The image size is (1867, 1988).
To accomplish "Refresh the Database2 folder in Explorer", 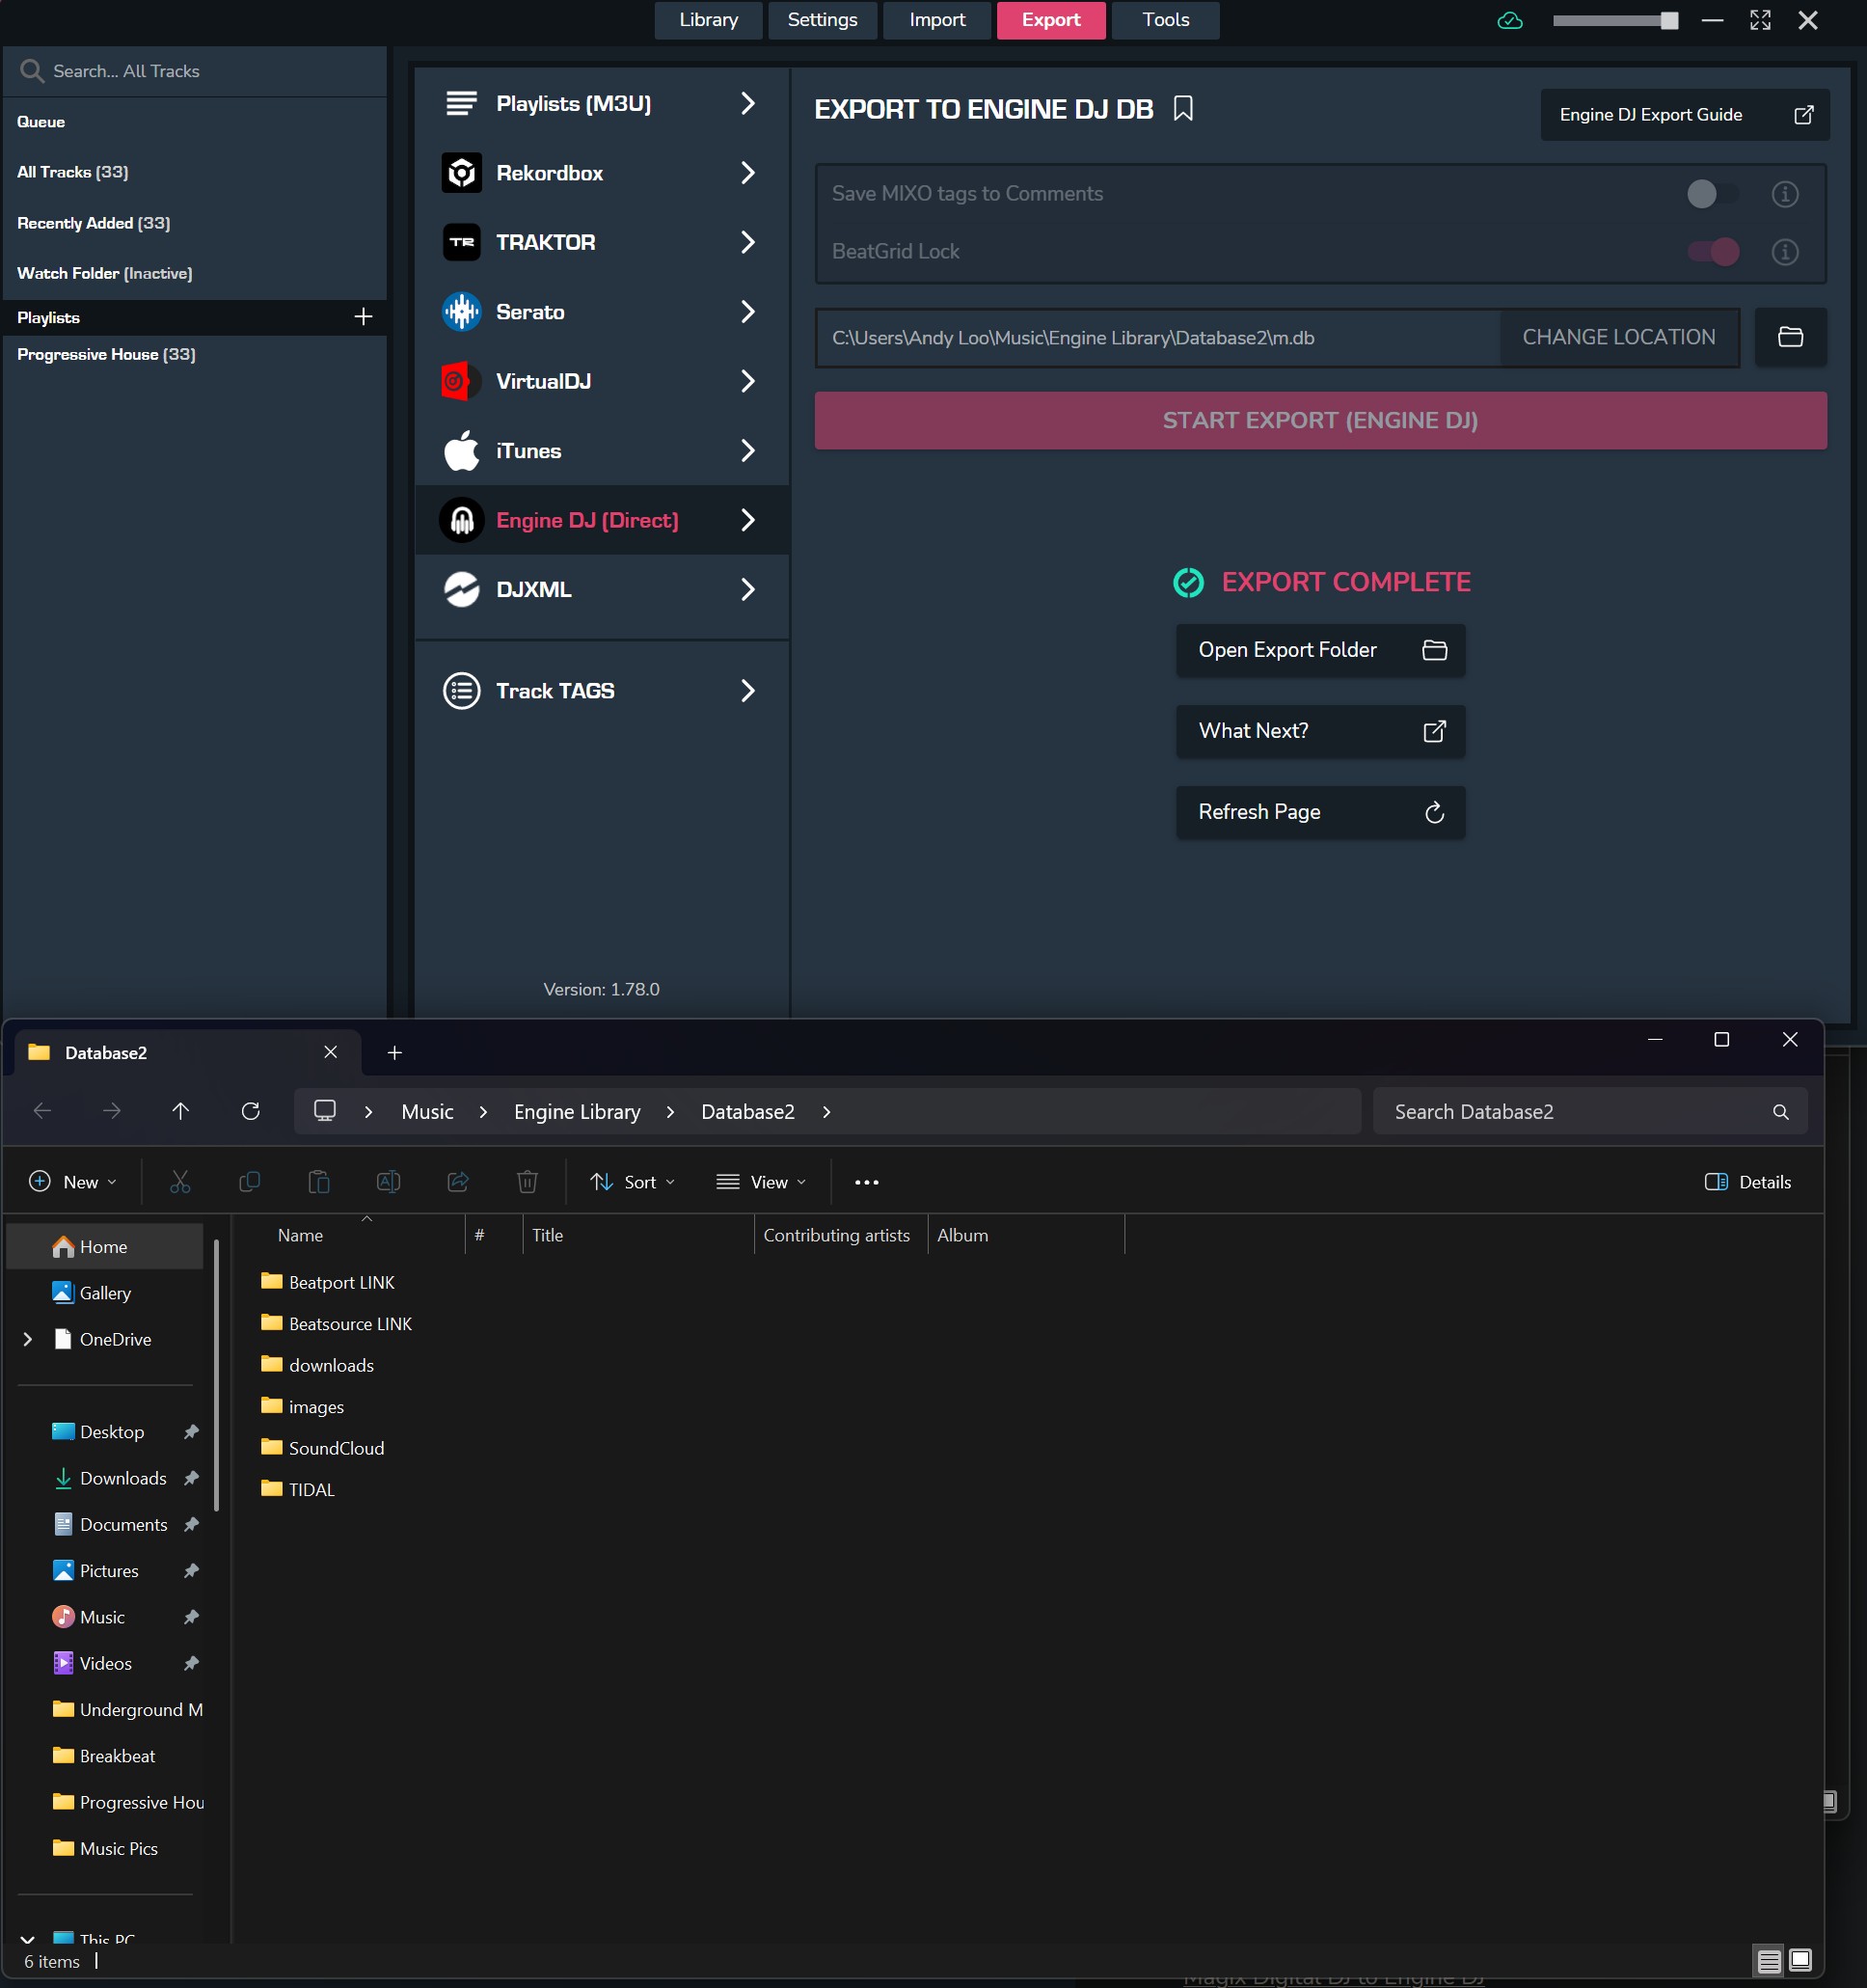I will click(x=251, y=1111).
